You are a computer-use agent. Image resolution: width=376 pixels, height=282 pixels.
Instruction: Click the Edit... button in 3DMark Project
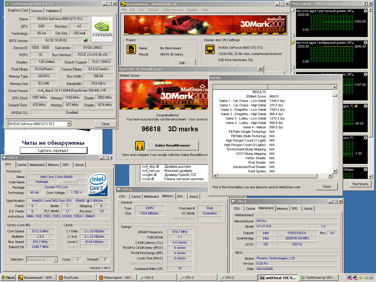pyautogui.click(x=183, y=63)
